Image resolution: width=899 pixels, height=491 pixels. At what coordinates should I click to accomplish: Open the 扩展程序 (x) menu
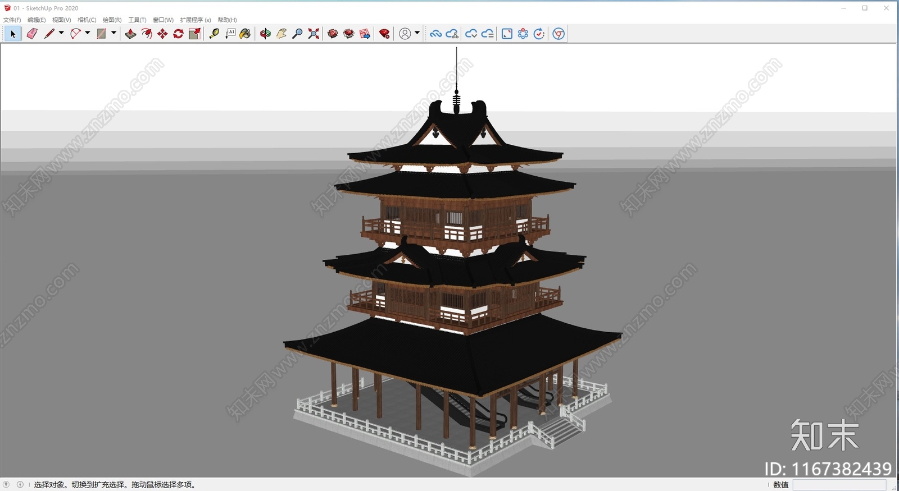196,20
